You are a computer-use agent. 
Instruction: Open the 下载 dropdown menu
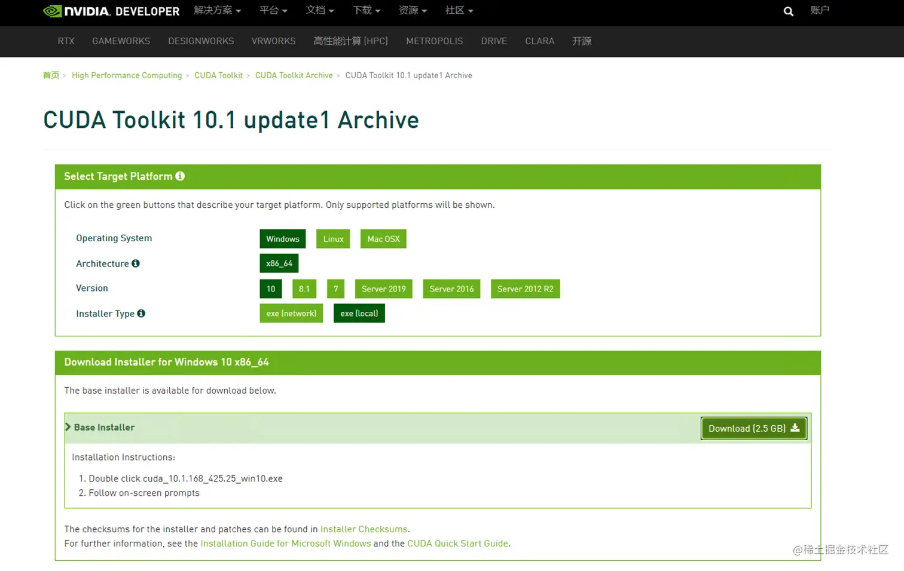[x=367, y=11]
